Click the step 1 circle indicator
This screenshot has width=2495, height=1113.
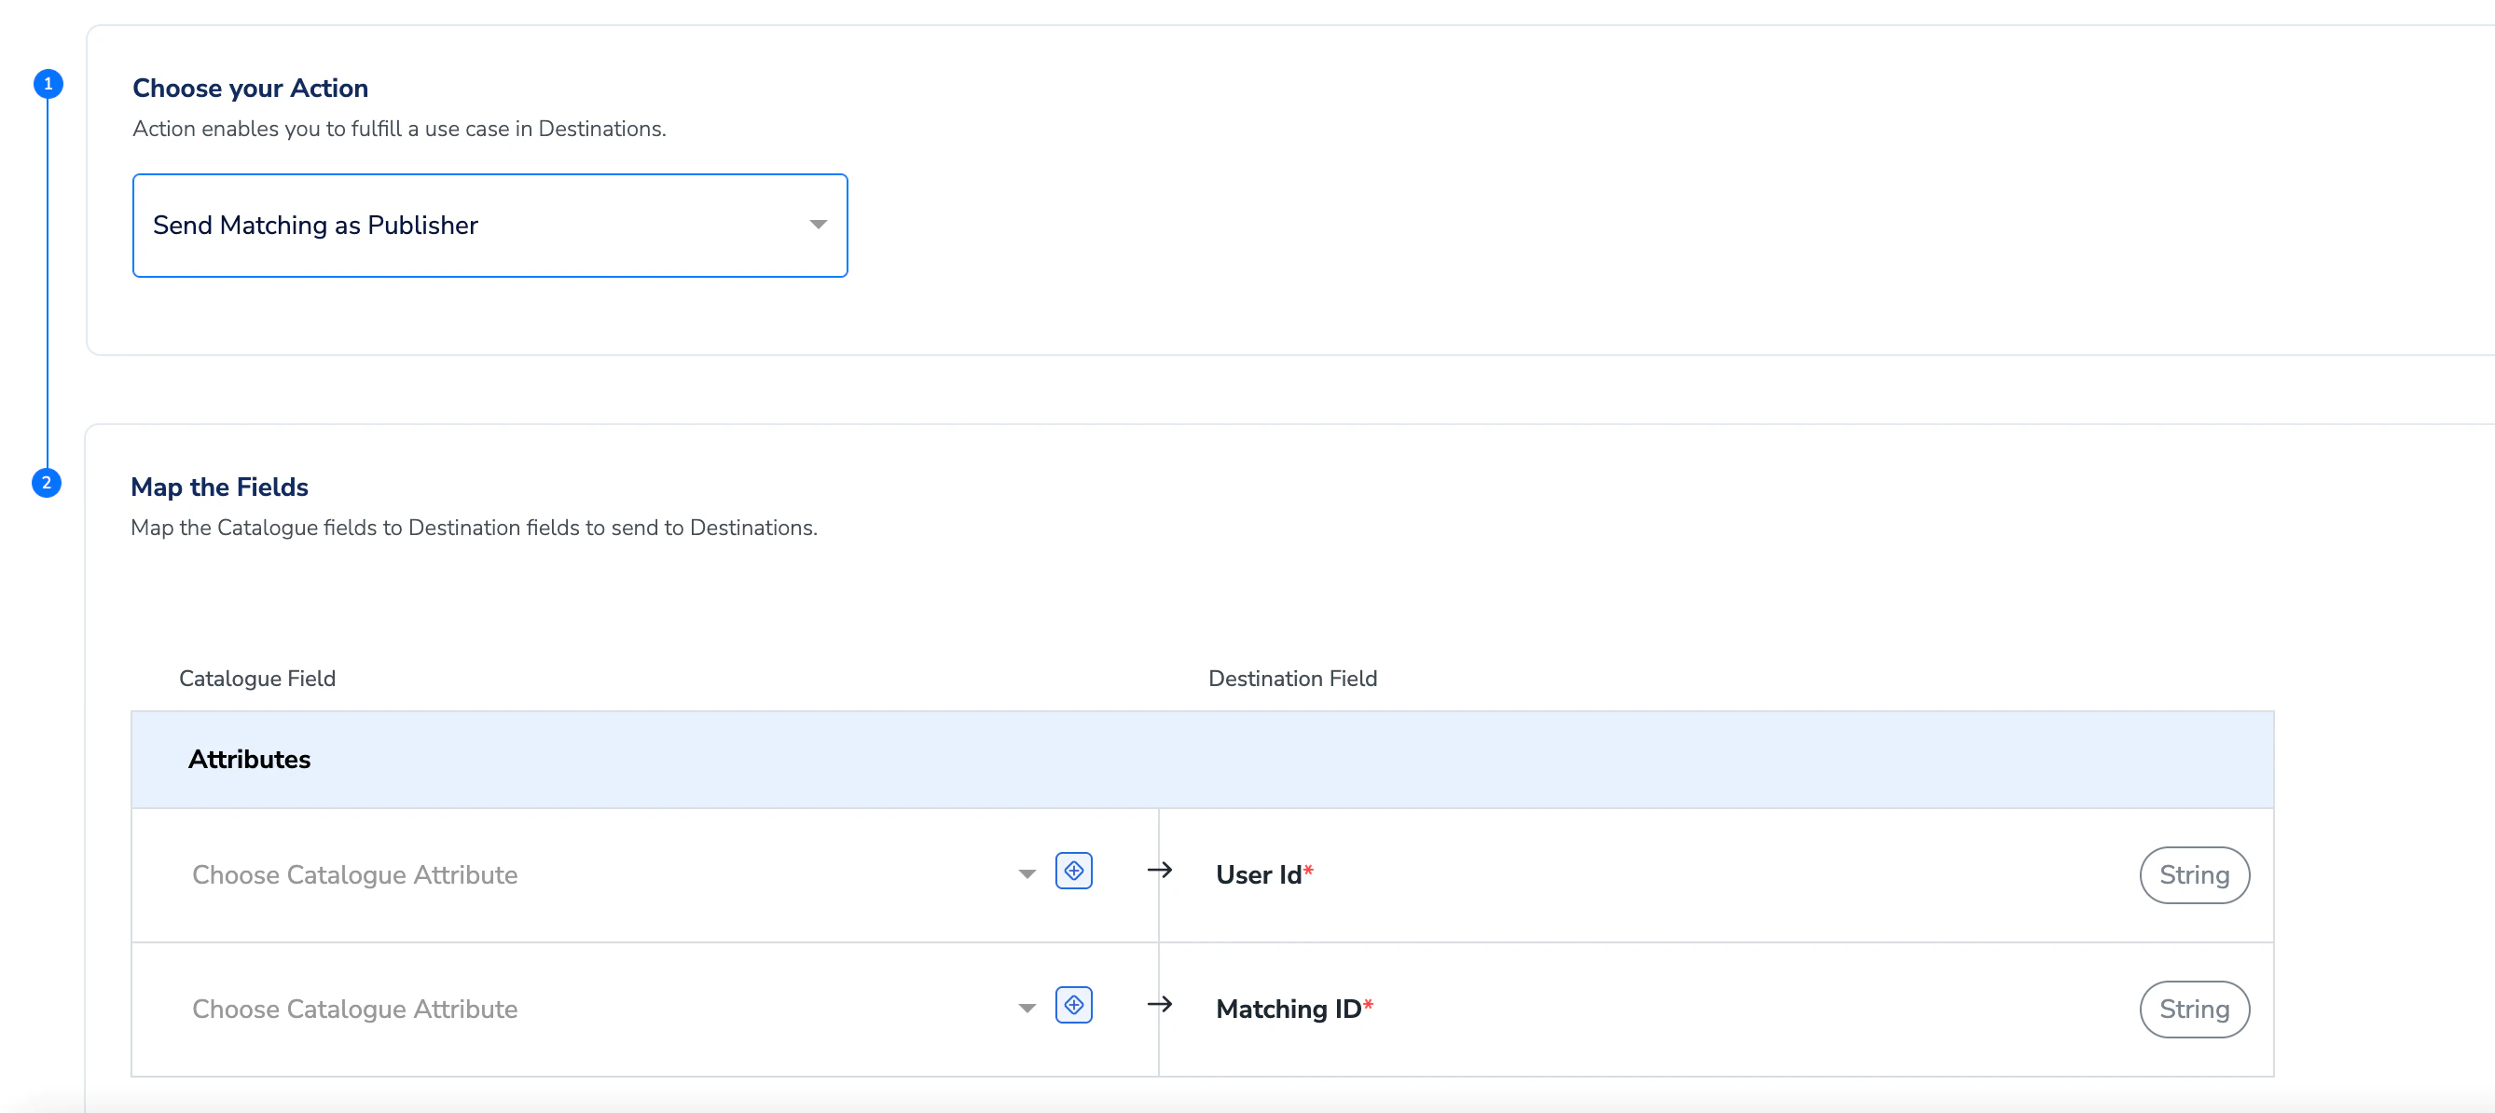click(x=48, y=84)
